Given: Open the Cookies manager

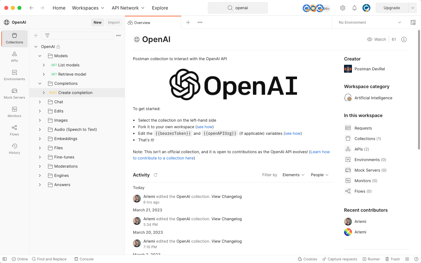Looking at the screenshot, I should click(x=307, y=259).
